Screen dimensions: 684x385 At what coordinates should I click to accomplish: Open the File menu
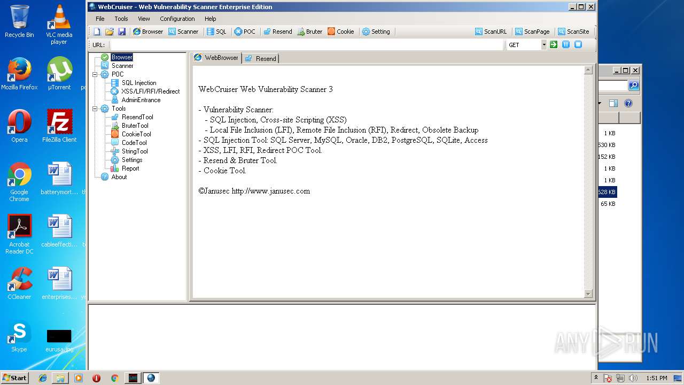[100, 19]
